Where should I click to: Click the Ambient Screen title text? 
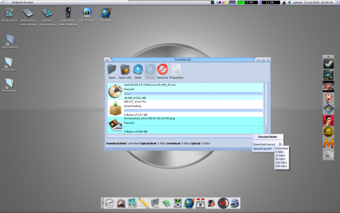pyautogui.click(x=22, y=2)
